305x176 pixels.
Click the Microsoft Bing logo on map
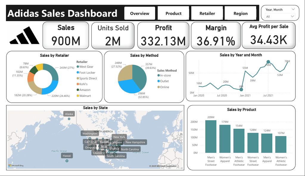click(16, 166)
